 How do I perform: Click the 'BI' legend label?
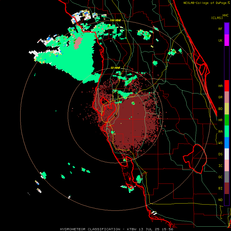(220, 188)
